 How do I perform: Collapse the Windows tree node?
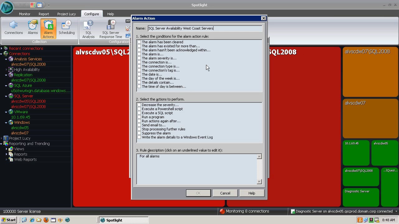point(6,123)
